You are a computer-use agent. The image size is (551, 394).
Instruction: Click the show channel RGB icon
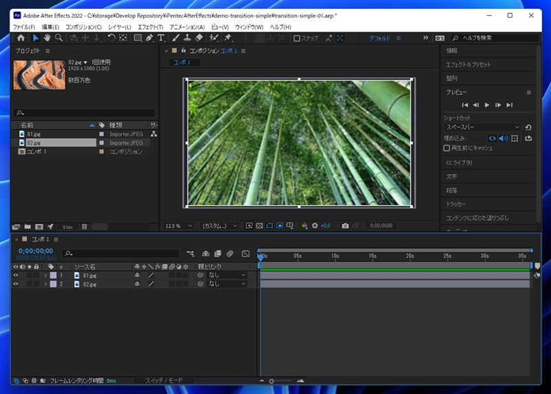pos(304,226)
